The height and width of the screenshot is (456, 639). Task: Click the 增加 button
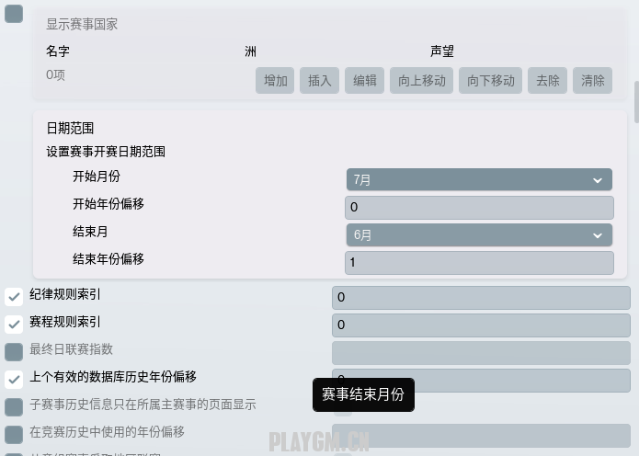275,81
